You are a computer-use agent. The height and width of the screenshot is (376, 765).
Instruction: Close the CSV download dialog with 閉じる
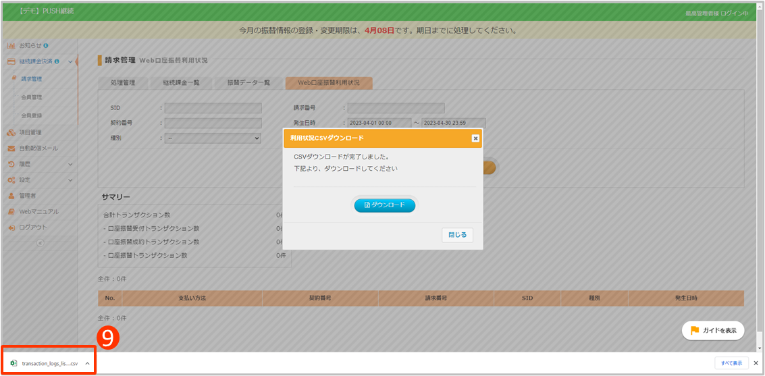coord(457,235)
